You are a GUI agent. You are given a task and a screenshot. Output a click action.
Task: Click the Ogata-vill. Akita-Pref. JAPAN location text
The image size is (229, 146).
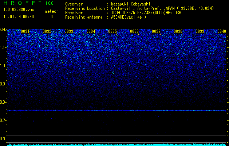click(162, 8)
